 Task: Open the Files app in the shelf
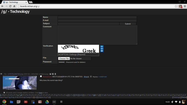(x=11, y=102)
